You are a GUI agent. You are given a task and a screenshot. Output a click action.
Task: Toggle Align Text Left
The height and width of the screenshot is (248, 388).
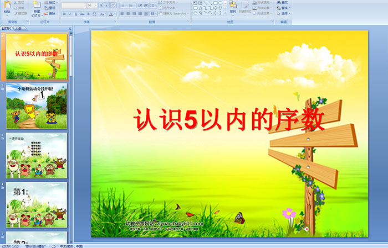click(122, 14)
